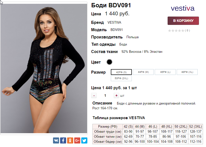
Task: Decrease quantity with minus button
Action: tap(94, 95)
